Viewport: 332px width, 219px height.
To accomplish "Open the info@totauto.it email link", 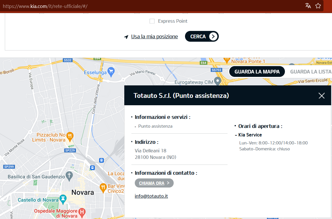I will point(152,196).
